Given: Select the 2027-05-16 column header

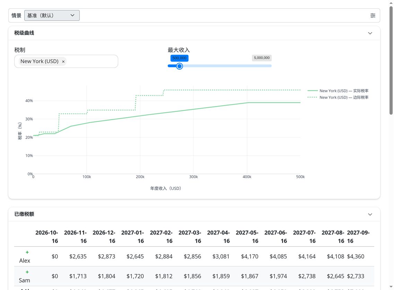Looking at the screenshot, I should 247,237.
